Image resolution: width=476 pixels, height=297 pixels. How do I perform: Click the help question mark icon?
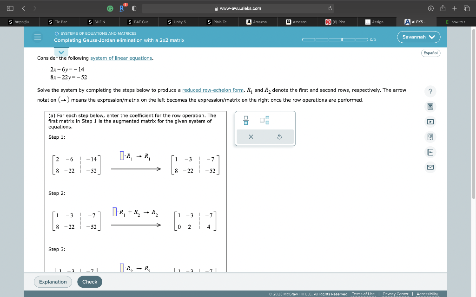[x=430, y=91]
